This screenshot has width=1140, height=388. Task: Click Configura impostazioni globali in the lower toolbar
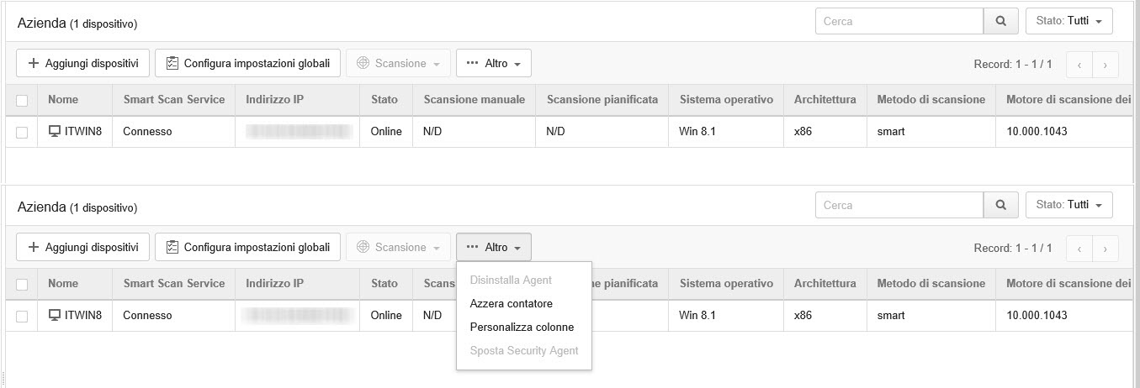(247, 247)
